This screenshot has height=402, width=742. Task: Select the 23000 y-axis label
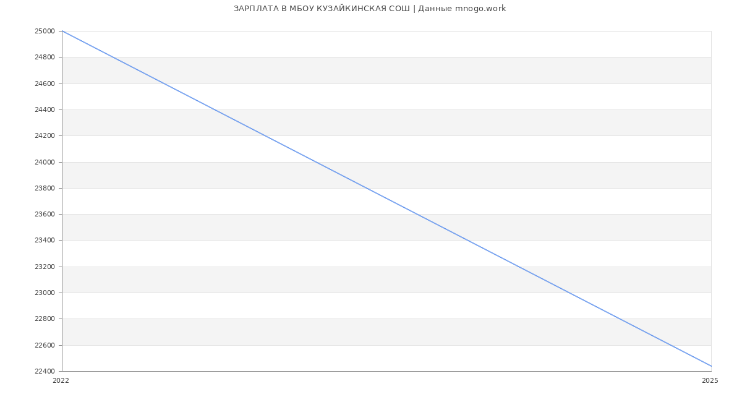click(45, 293)
